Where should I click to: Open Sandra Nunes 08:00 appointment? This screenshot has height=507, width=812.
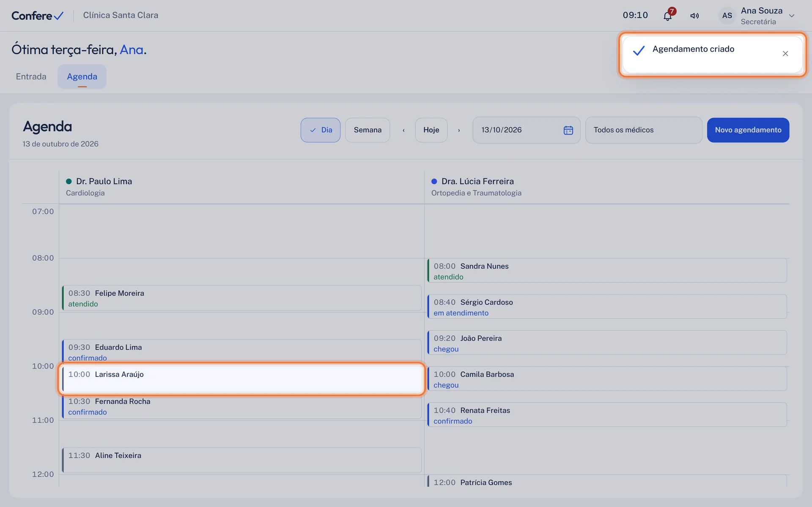(x=607, y=271)
